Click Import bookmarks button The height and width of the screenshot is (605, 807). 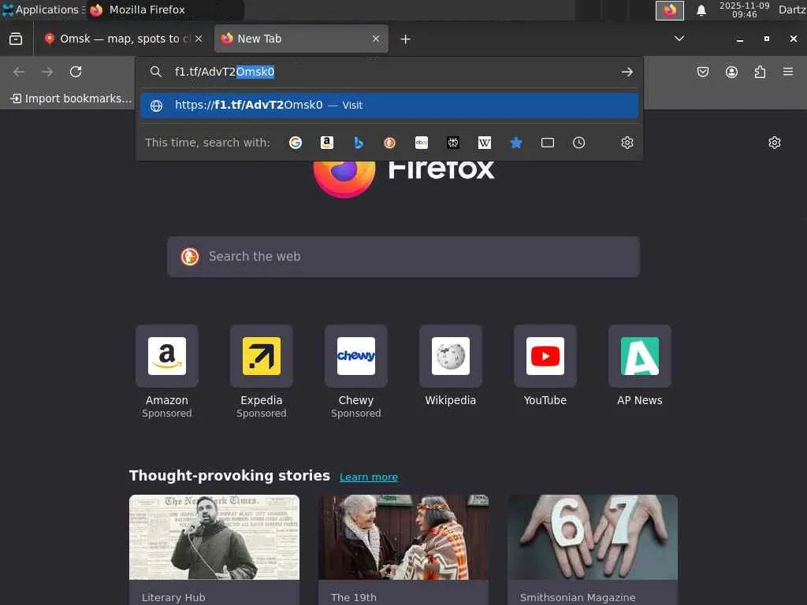pyautogui.click(x=70, y=98)
